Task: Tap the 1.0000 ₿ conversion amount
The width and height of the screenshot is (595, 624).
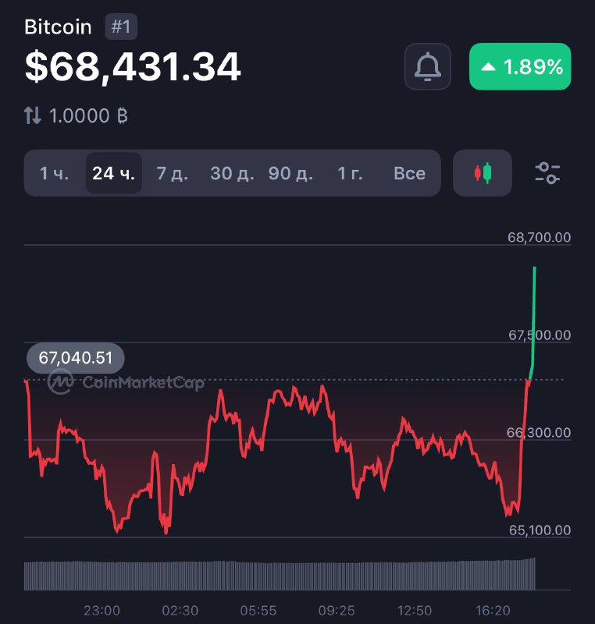Action: coord(88,116)
